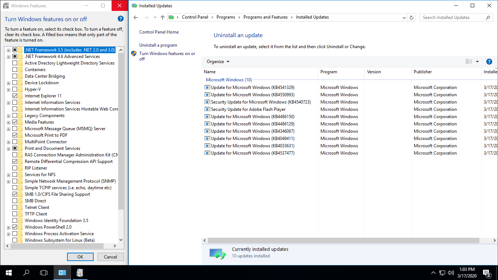Uncheck Microsoft Print to PDF
Viewport: 498px width, 280px height.
click(x=15, y=135)
